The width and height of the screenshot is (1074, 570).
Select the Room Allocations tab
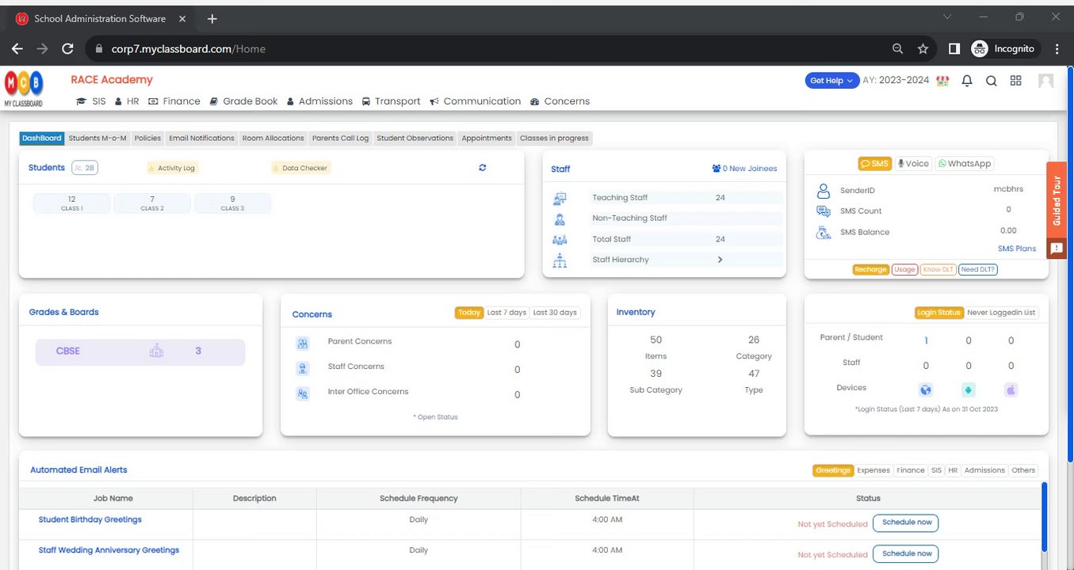pyautogui.click(x=273, y=139)
